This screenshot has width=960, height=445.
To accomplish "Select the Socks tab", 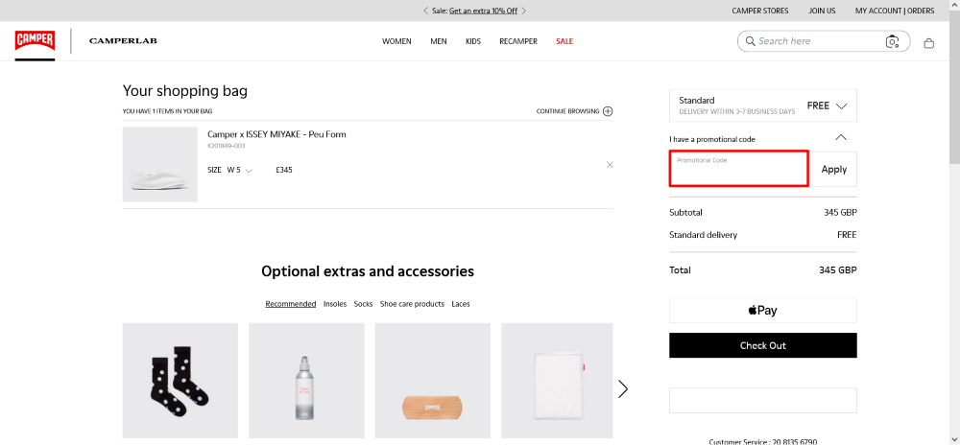I will click(x=363, y=304).
